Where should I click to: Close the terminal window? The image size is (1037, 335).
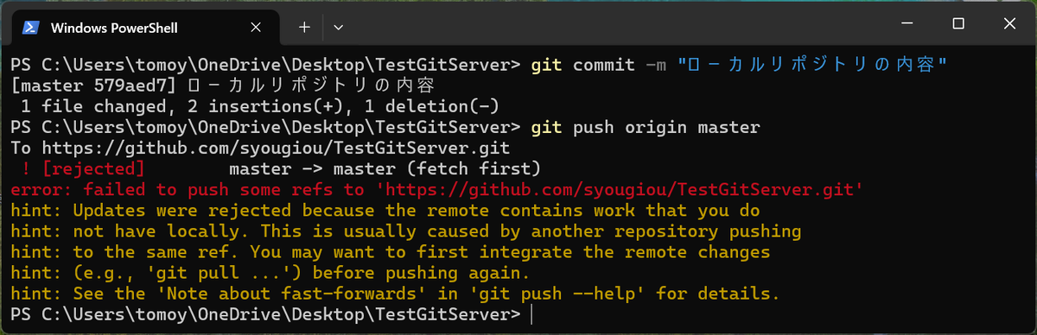tap(1006, 24)
